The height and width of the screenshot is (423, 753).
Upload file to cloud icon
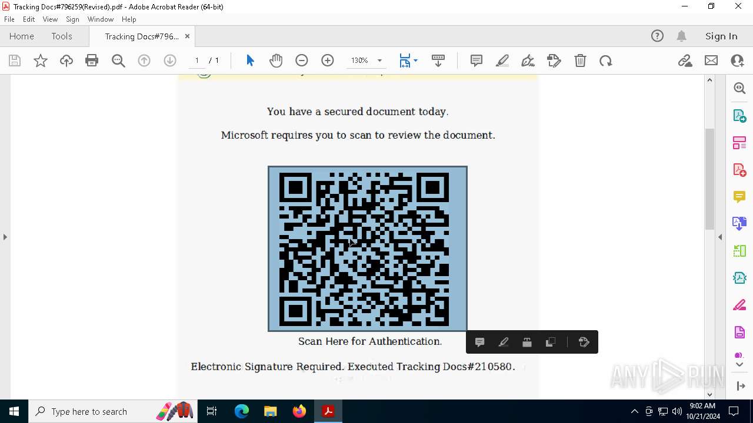tap(66, 61)
